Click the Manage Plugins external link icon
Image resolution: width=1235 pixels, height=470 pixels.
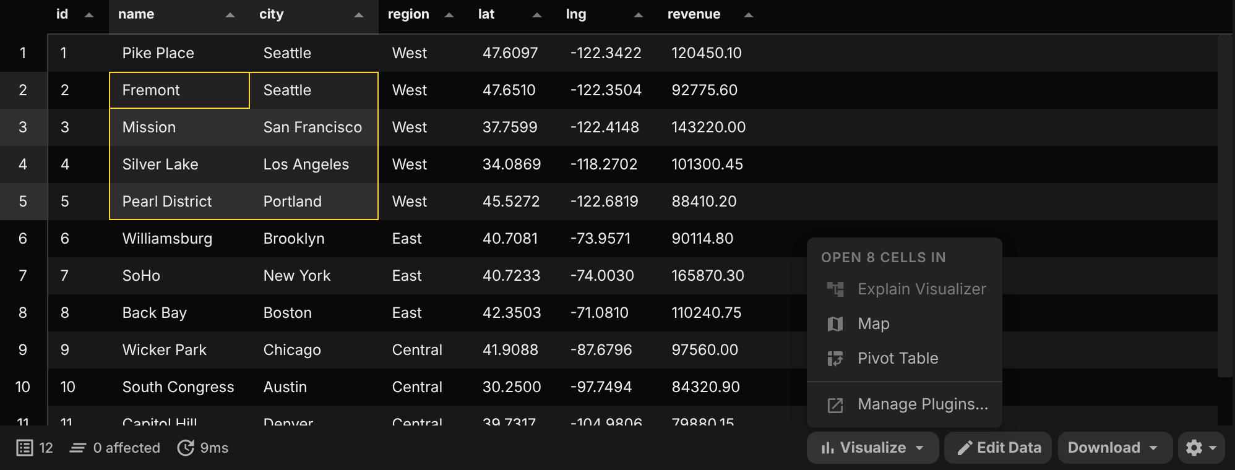[835, 405]
